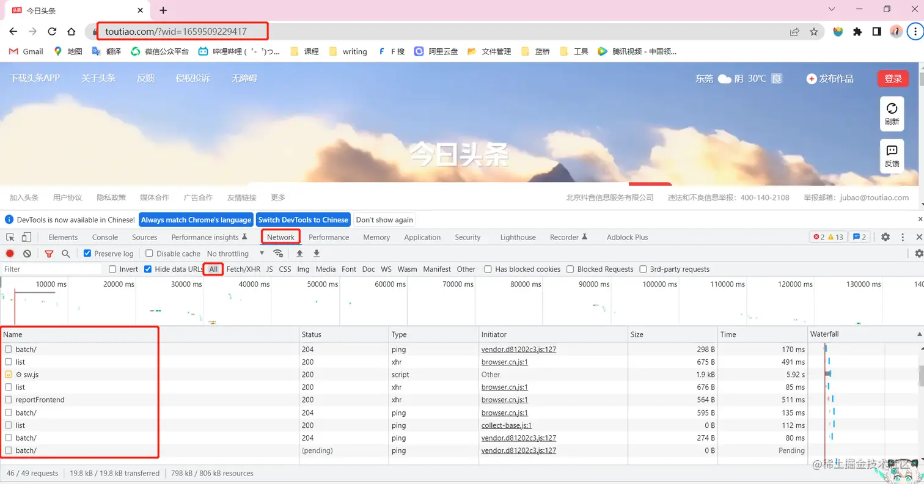This screenshot has width=924, height=484.
Task: Click the floating 反馈 feedback button
Action: pos(892,156)
